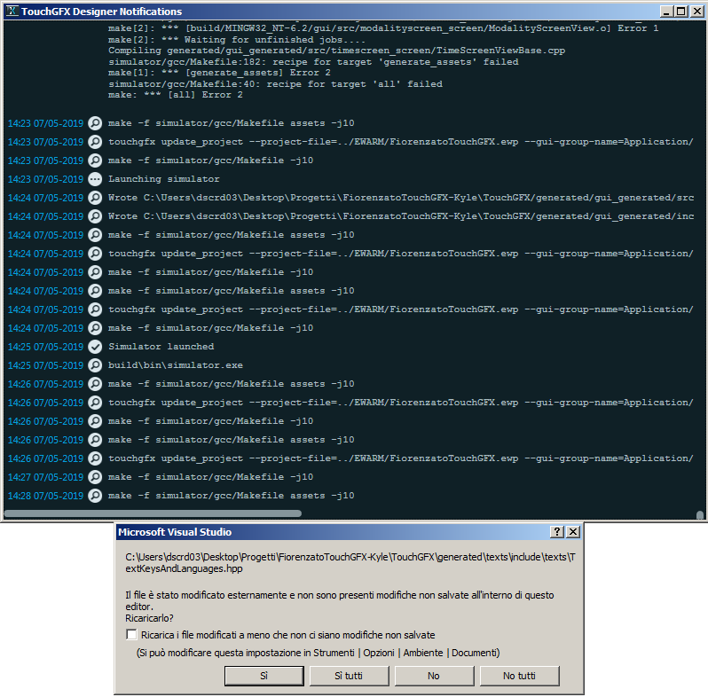Viewport: 708px width, 697px height.
Task: Click the Sì tutti button
Action: coord(349,676)
